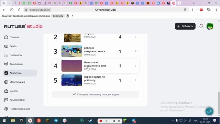Open Монетизация section

click(14, 82)
